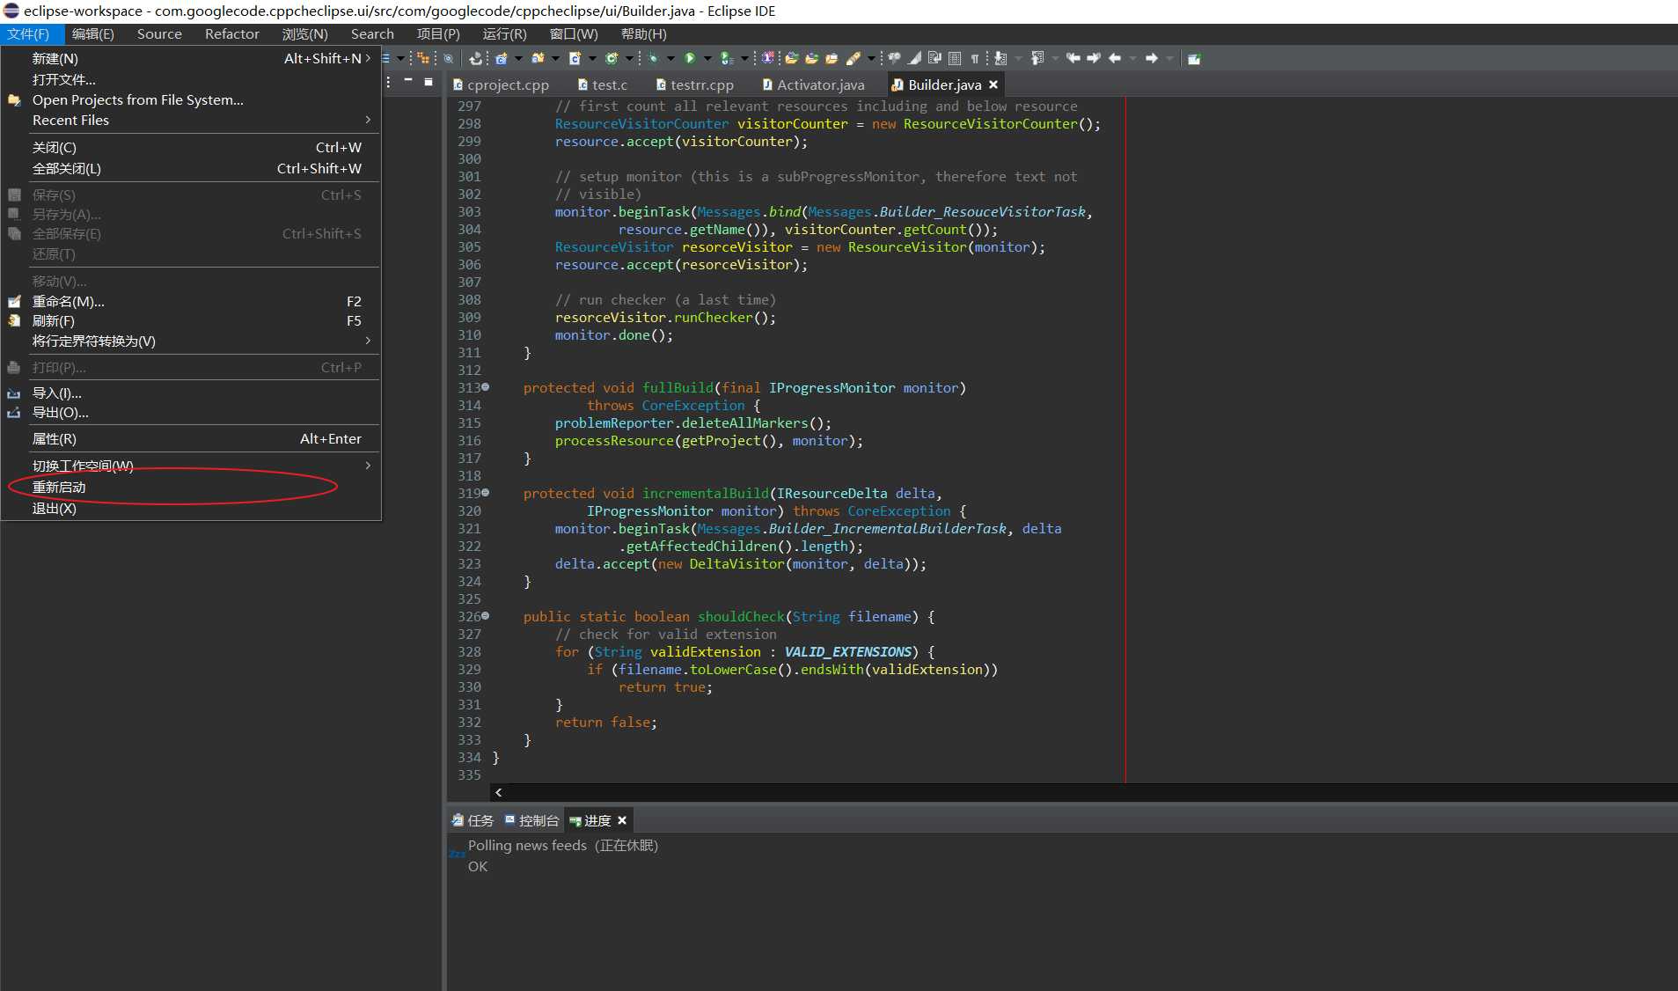
Task: Close the Builder.java editor tab
Action: tap(993, 84)
